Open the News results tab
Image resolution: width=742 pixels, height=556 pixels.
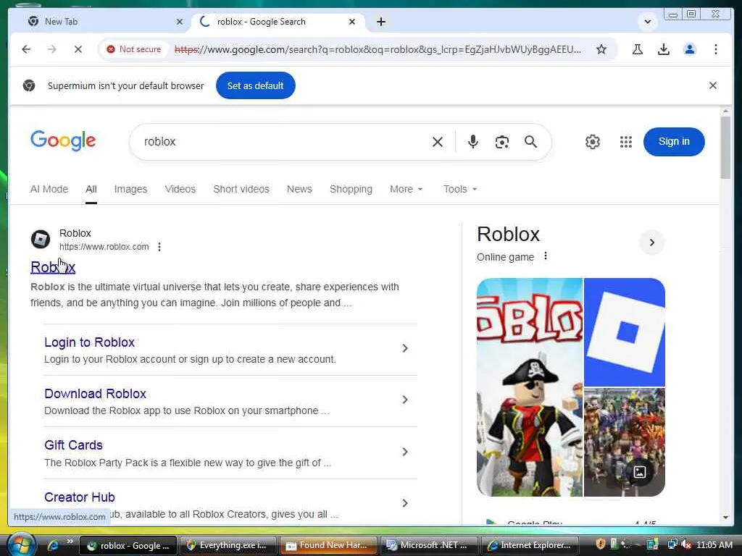coord(299,189)
